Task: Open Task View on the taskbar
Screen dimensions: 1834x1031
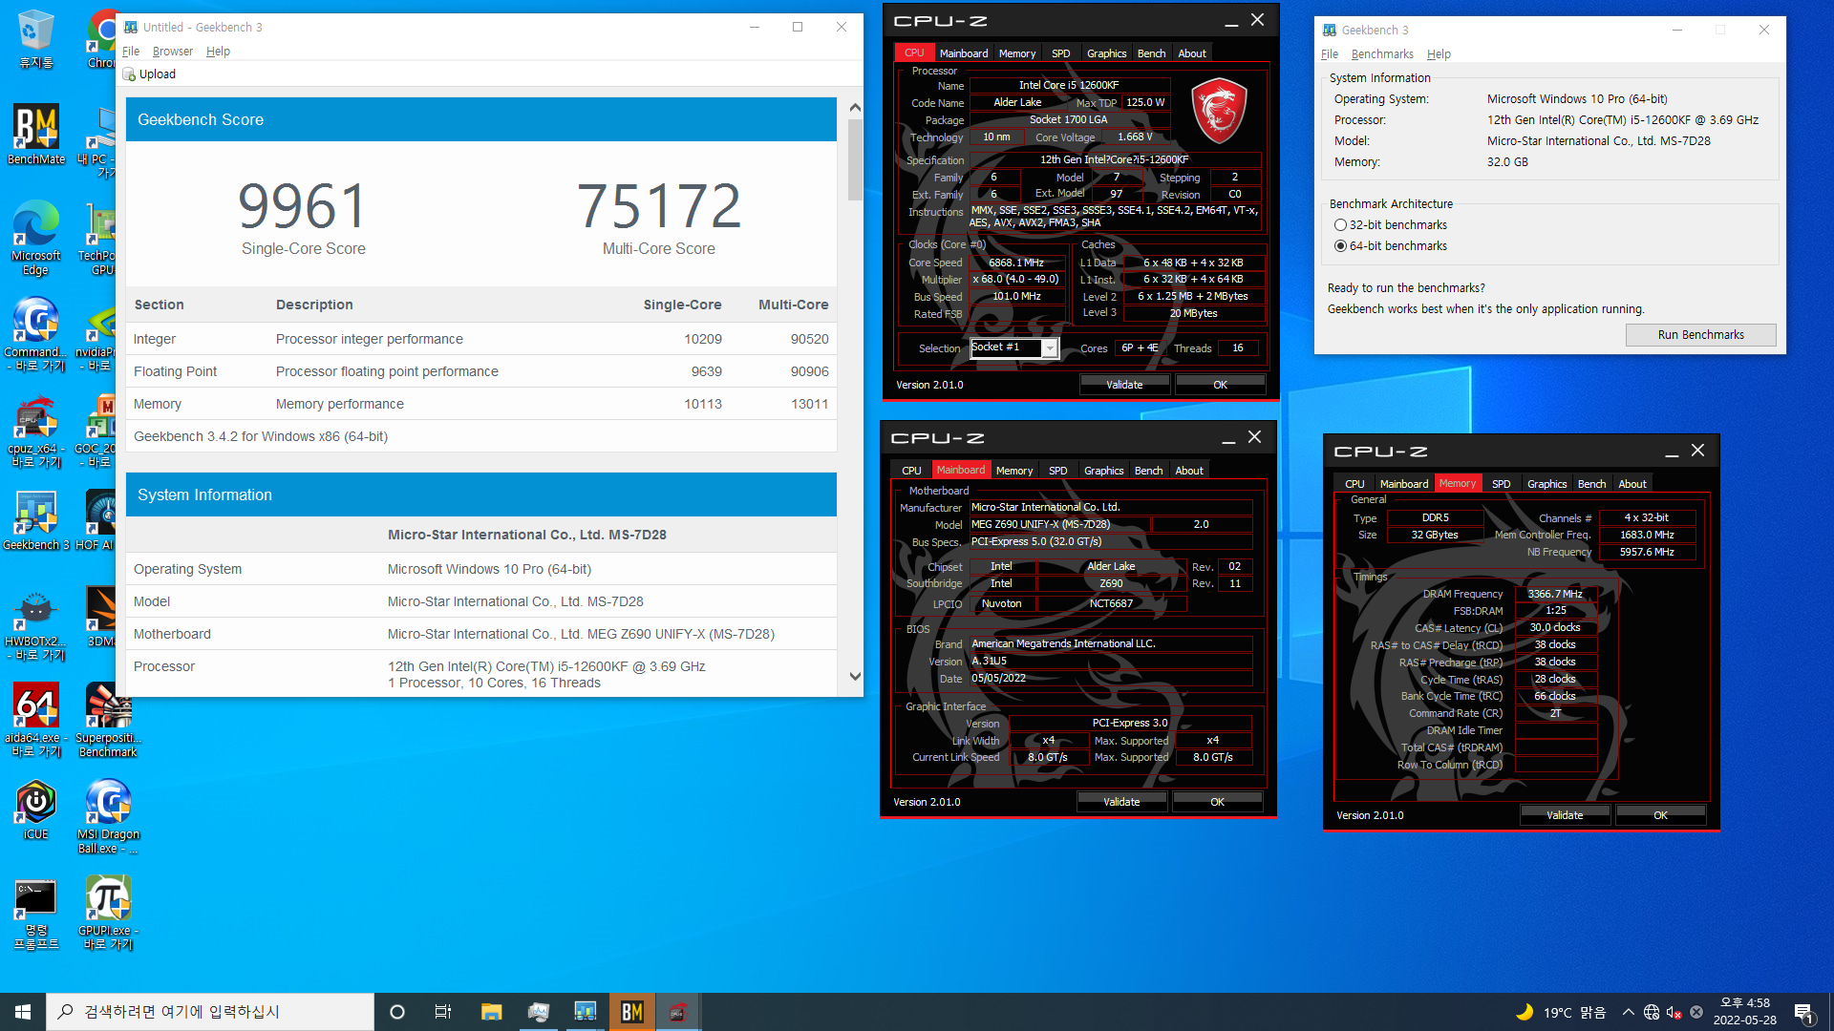Action: (443, 1012)
